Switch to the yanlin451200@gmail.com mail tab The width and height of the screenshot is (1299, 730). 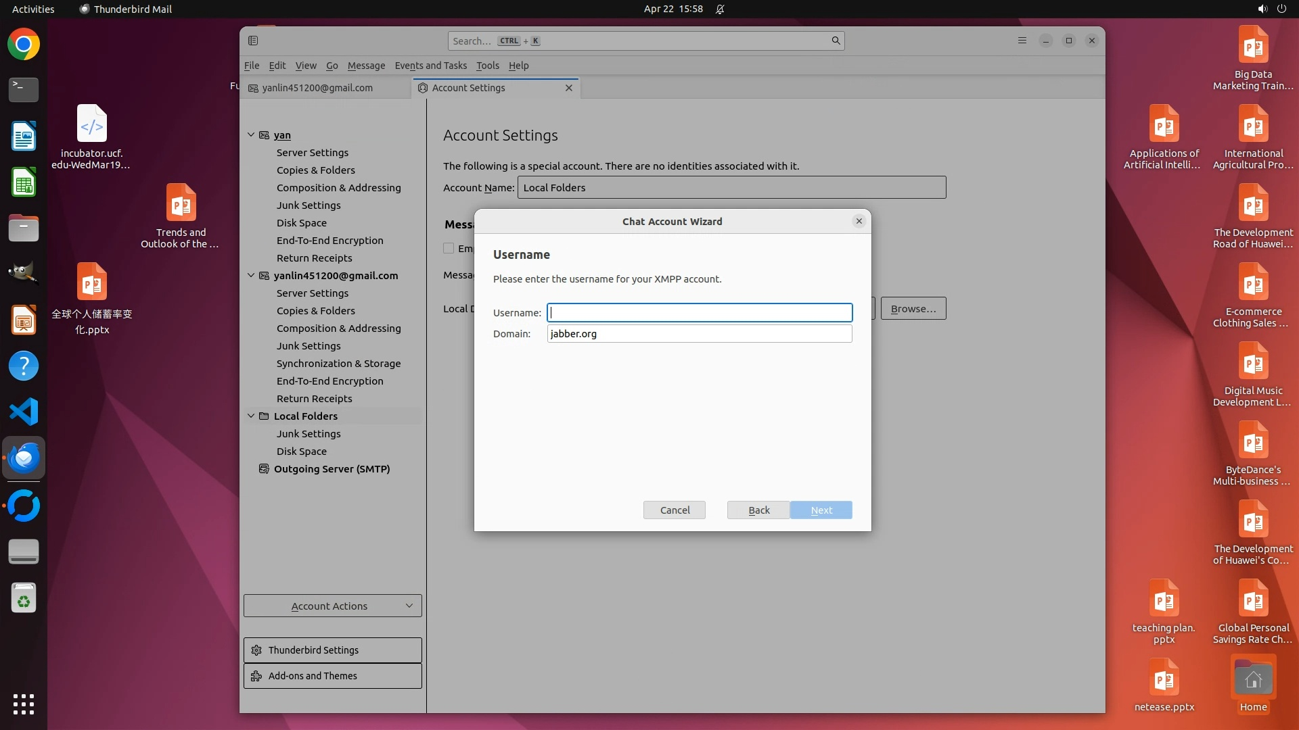[x=317, y=88]
